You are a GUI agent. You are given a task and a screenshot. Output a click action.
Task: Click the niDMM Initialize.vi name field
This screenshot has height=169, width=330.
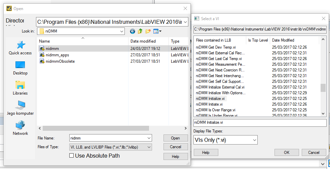point(260,123)
